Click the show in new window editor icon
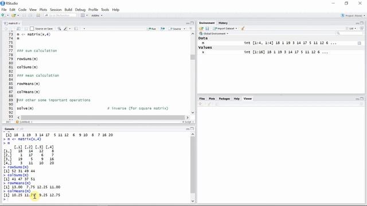 pyautogui.click(x=18, y=29)
